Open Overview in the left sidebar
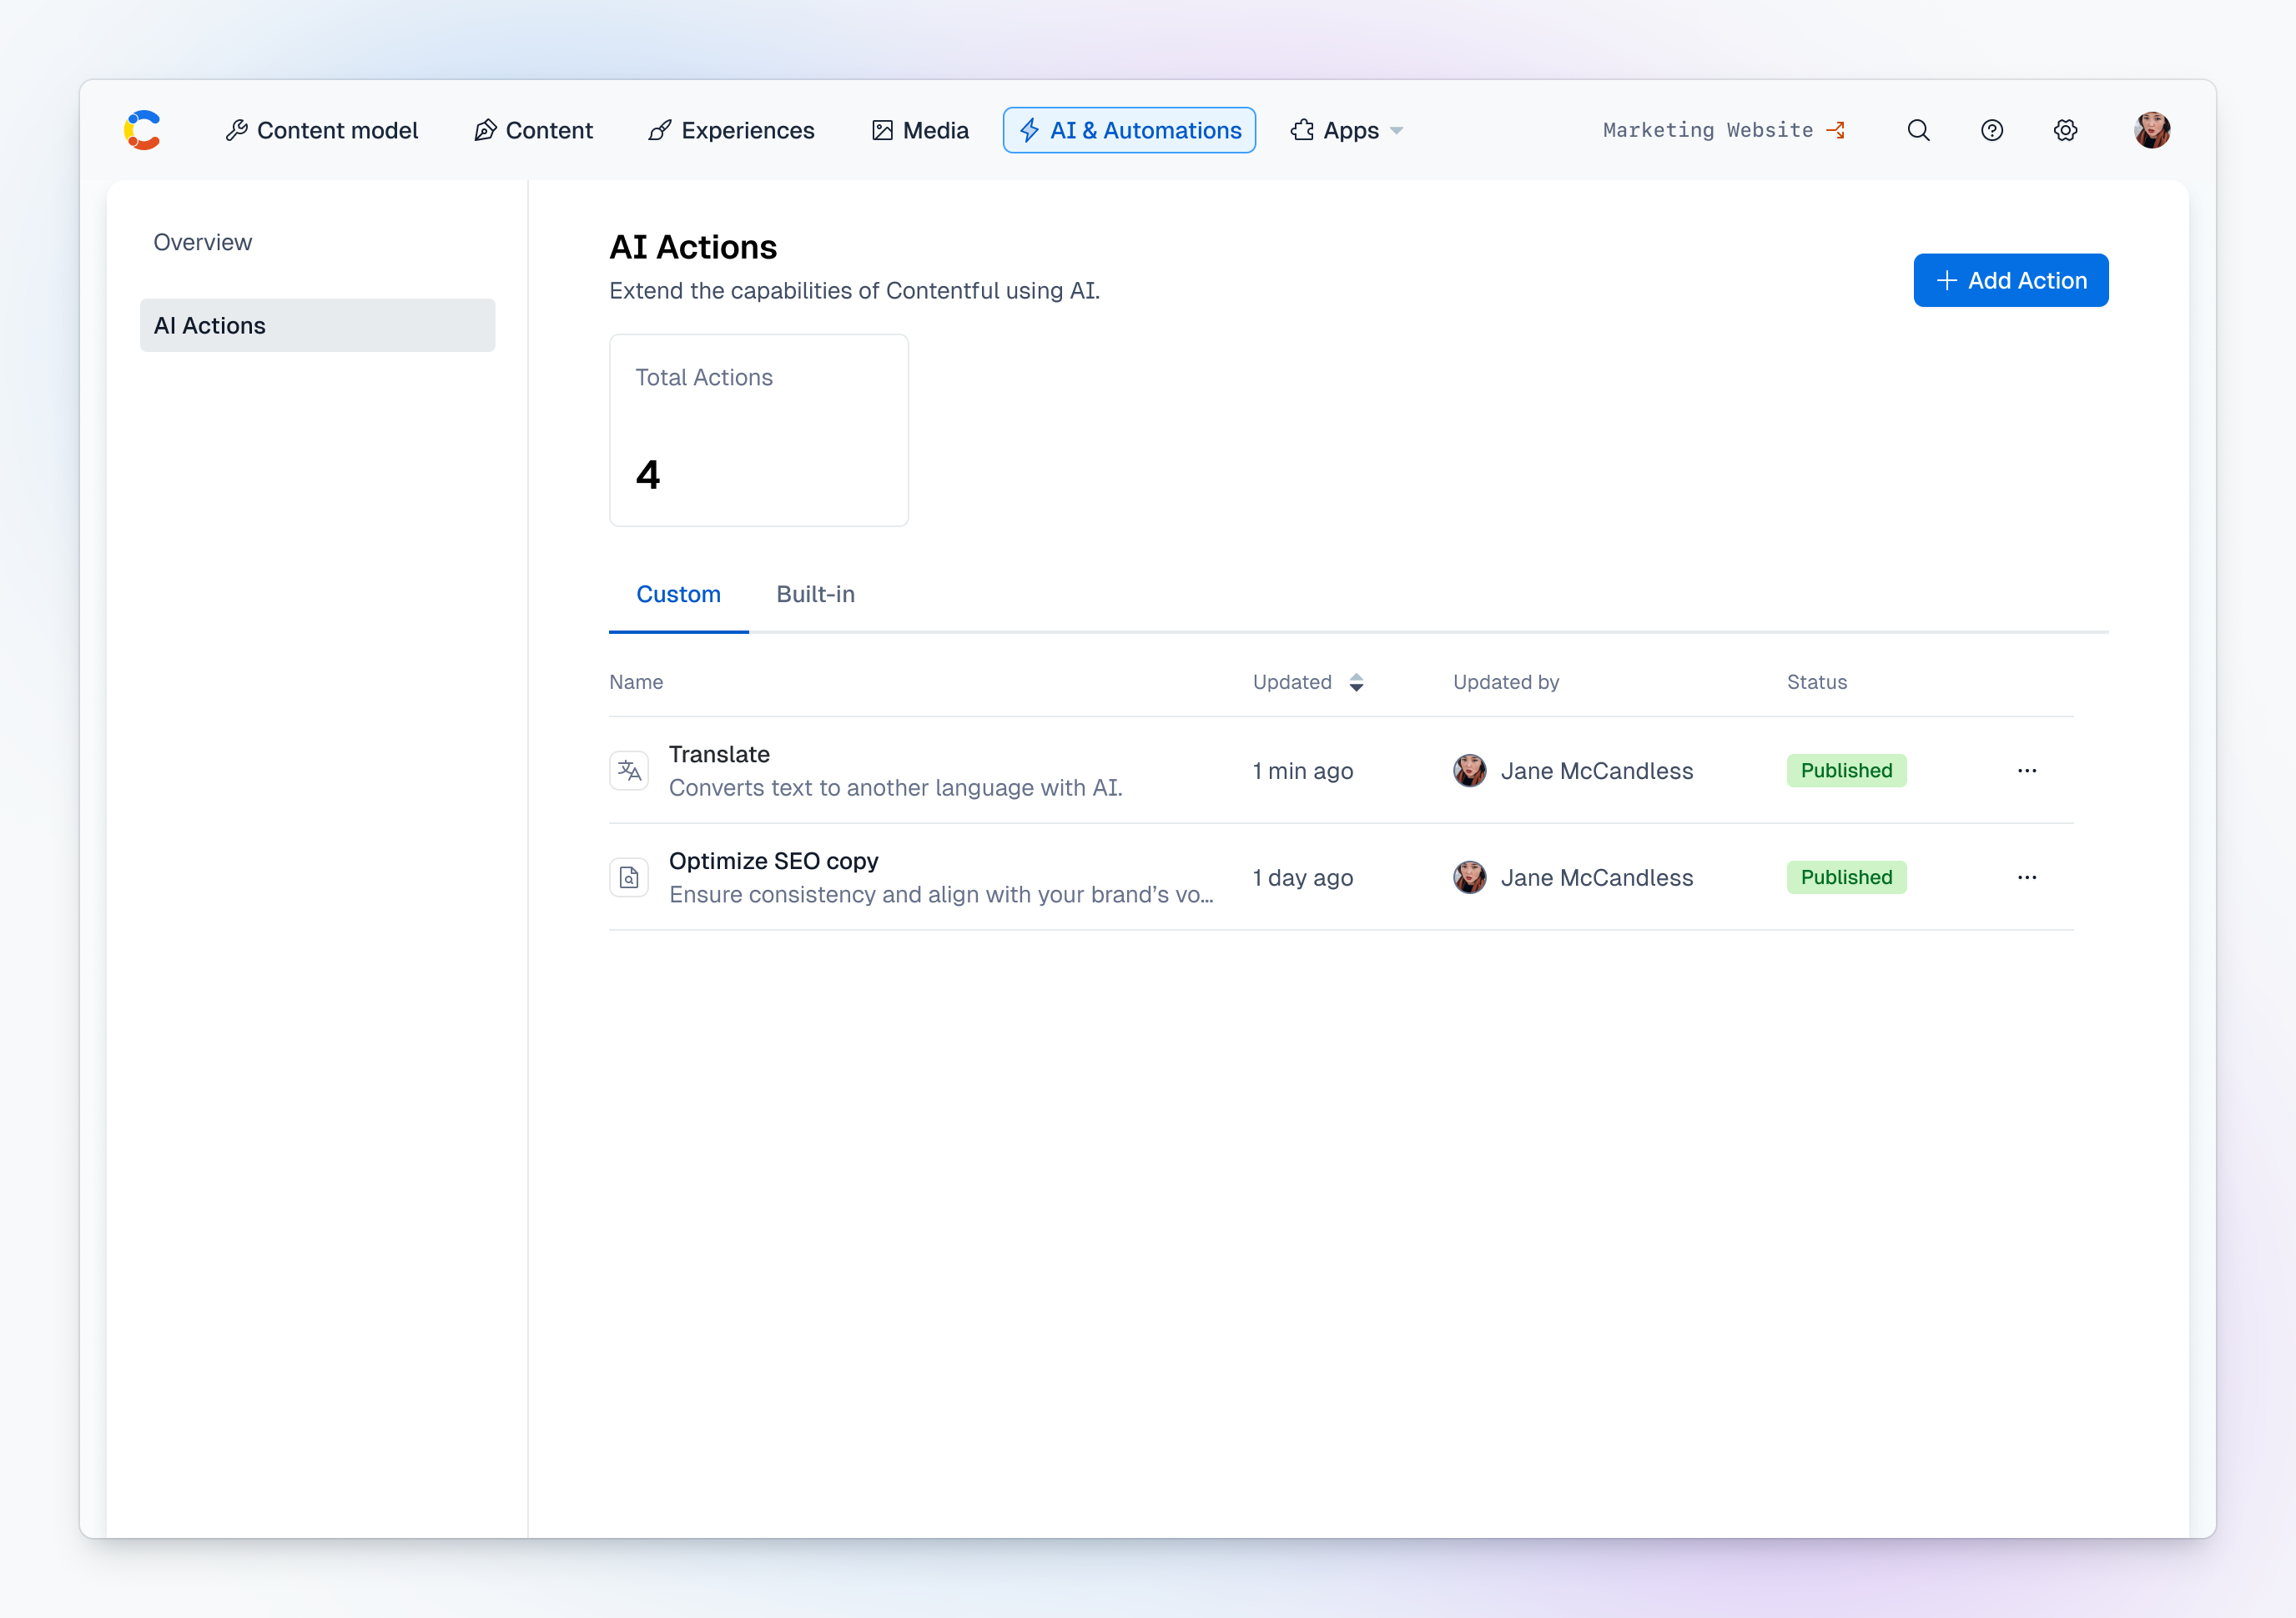 pyautogui.click(x=203, y=243)
